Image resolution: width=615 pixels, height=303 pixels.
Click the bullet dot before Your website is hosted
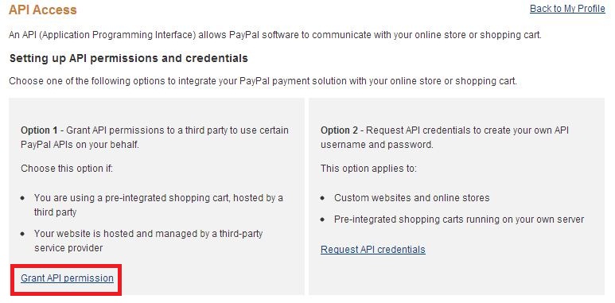(x=23, y=234)
